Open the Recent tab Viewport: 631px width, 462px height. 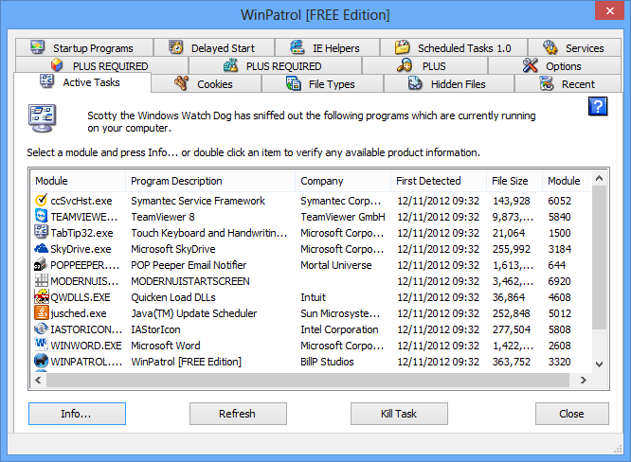coord(568,83)
